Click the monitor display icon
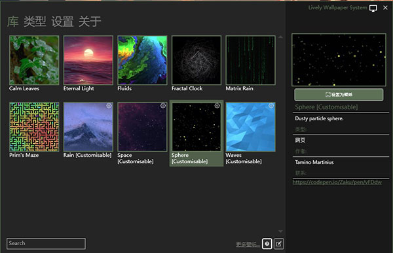The width and height of the screenshot is (393, 253). [373, 8]
